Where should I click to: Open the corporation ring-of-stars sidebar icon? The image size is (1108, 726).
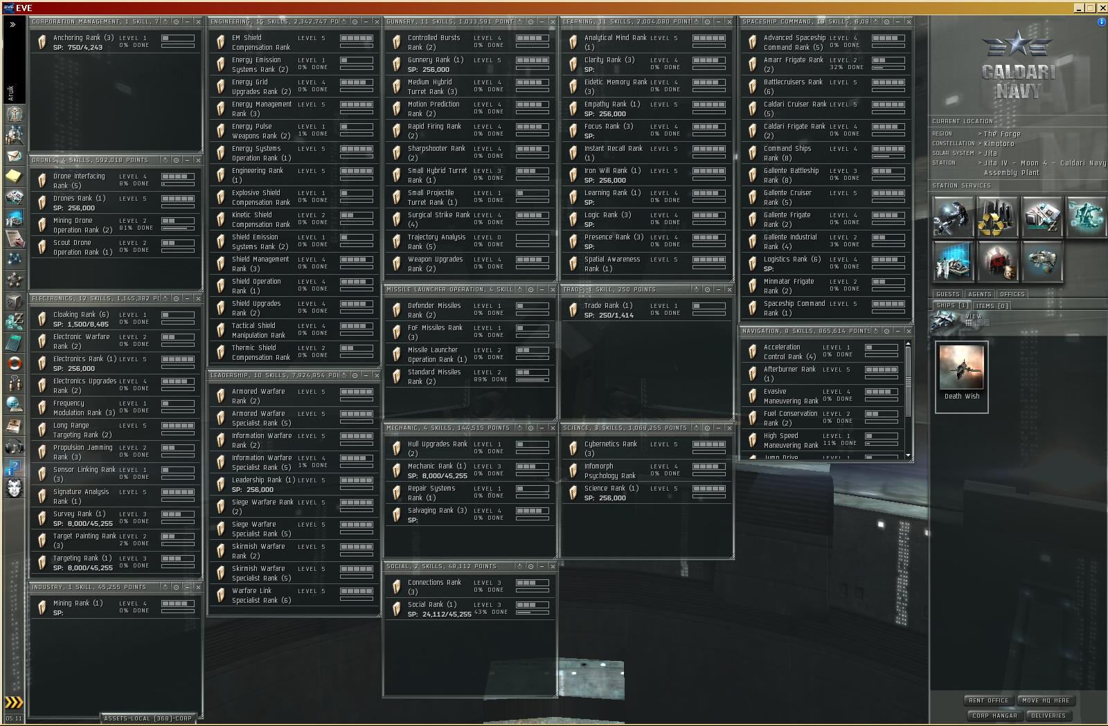pos(14,280)
